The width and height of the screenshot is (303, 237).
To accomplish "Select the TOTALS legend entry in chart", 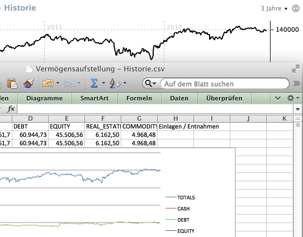I will click(x=180, y=197).
